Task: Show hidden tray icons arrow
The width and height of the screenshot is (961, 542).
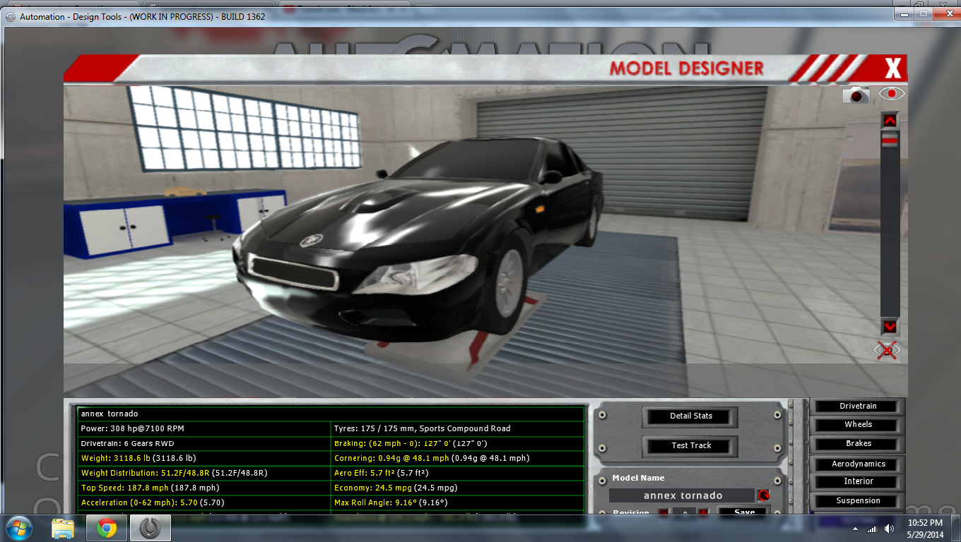Action: pos(856,529)
